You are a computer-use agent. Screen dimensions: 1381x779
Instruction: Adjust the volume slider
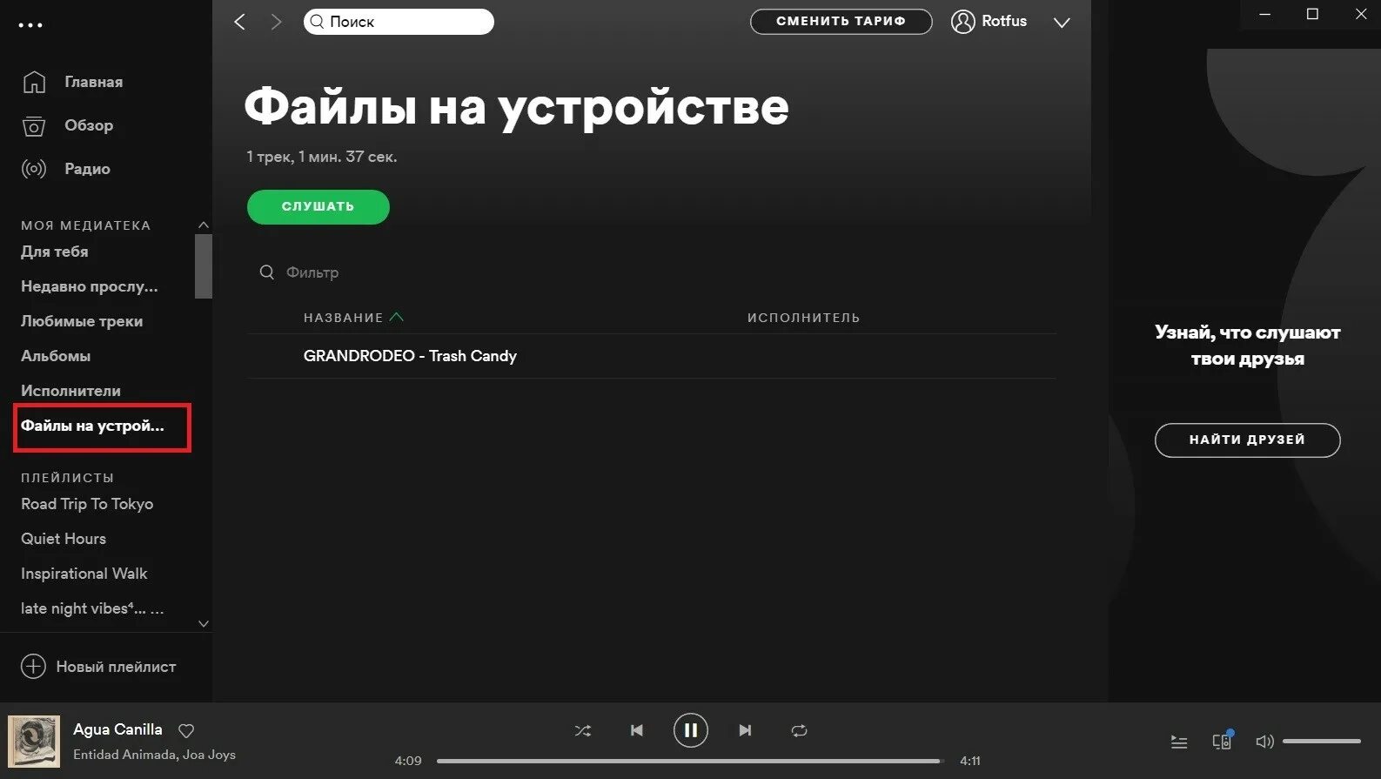1321,742
